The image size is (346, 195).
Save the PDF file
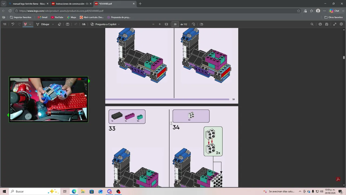click(x=327, y=24)
